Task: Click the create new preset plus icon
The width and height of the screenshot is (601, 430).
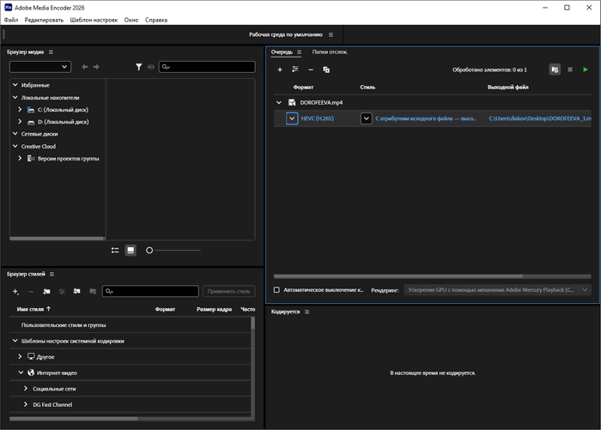Action: click(x=15, y=292)
